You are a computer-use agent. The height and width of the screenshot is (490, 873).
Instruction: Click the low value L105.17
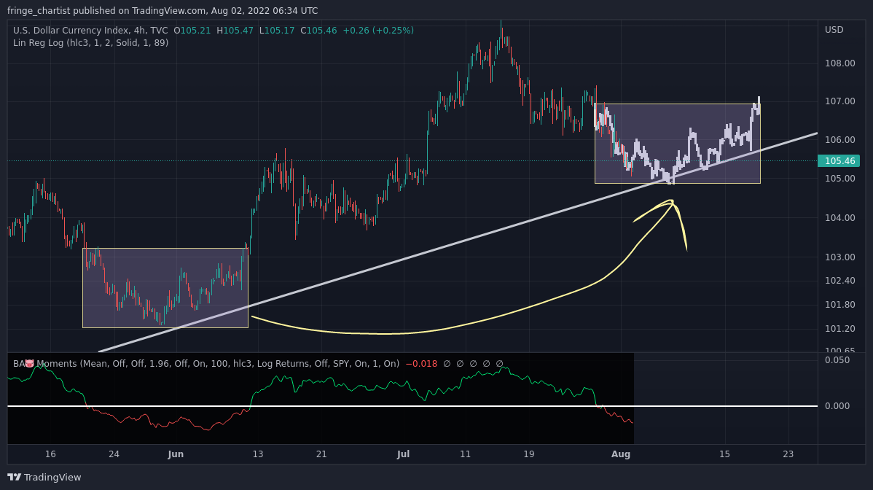point(277,31)
